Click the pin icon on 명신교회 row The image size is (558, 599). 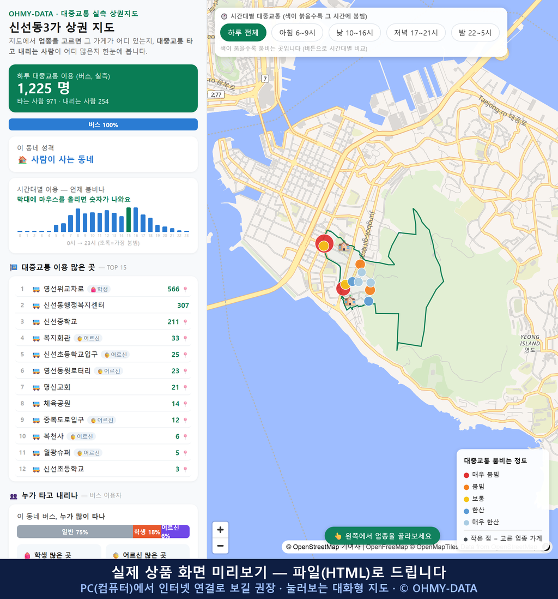click(185, 387)
